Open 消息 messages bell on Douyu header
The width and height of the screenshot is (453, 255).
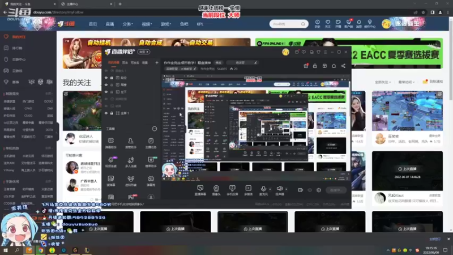click(x=359, y=24)
